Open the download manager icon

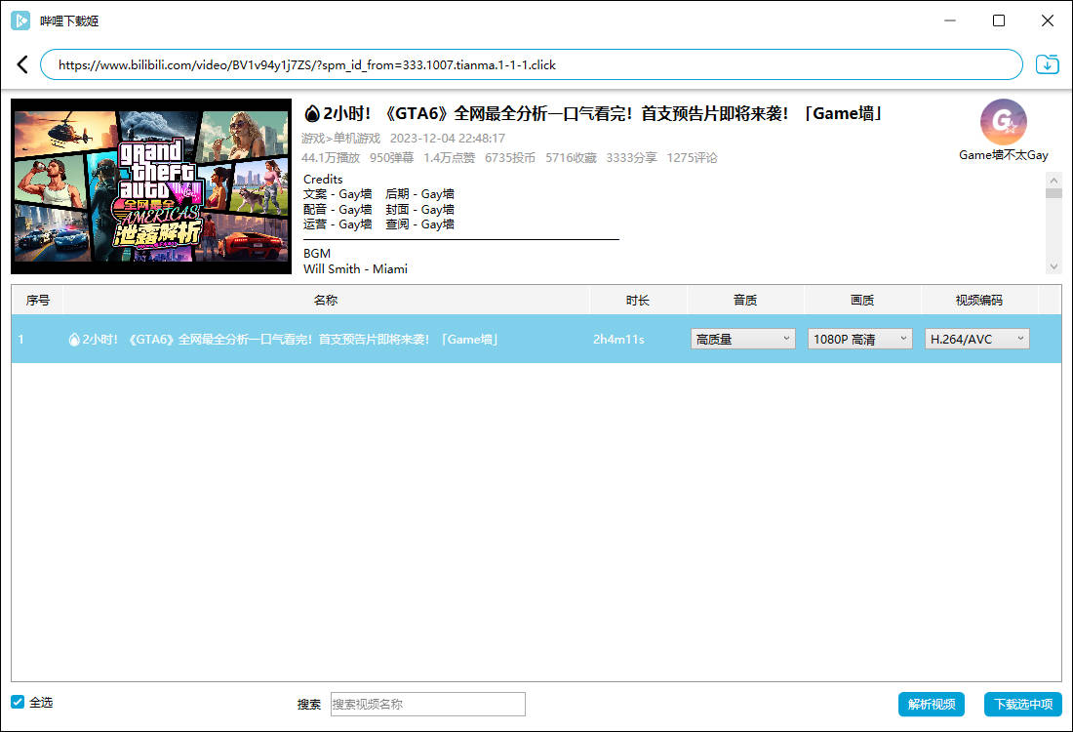point(1047,64)
